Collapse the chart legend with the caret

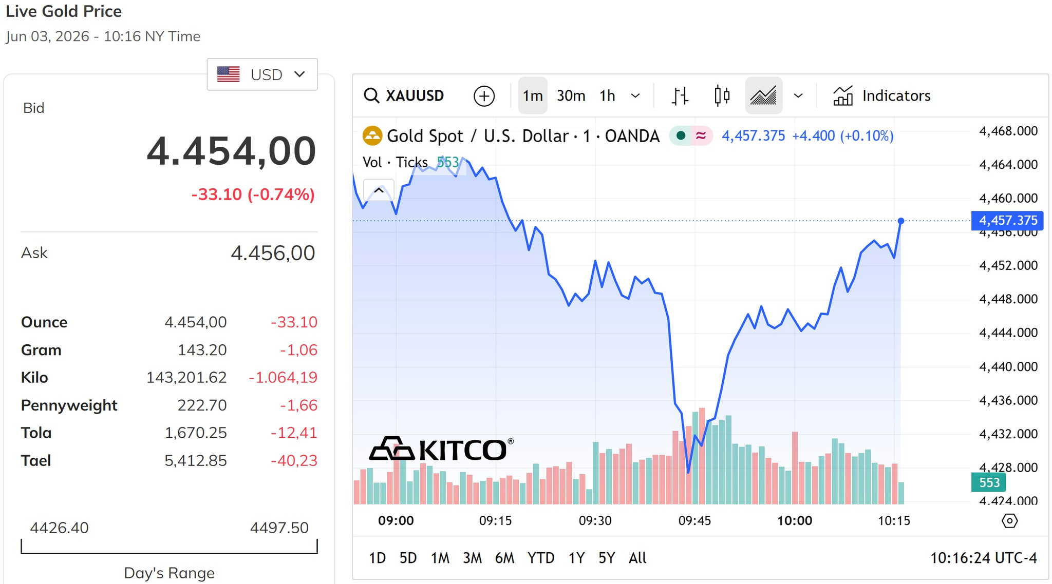coord(379,190)
